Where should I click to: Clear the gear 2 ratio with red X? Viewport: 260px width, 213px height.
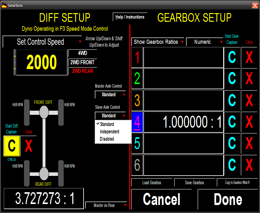[249, 78]
